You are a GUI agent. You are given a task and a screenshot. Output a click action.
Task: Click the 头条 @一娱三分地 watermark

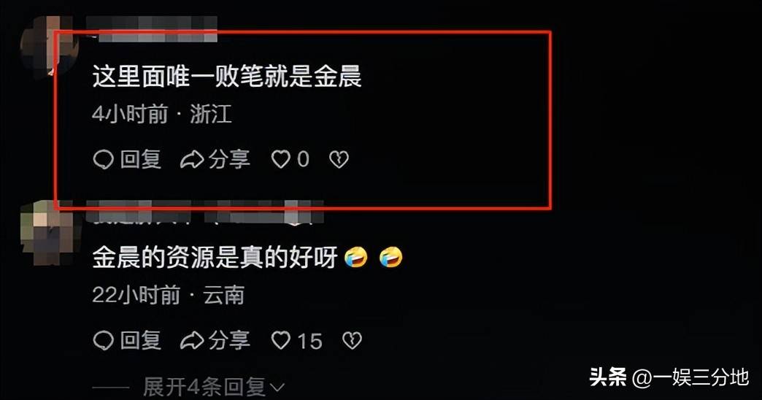click(669, 377)
